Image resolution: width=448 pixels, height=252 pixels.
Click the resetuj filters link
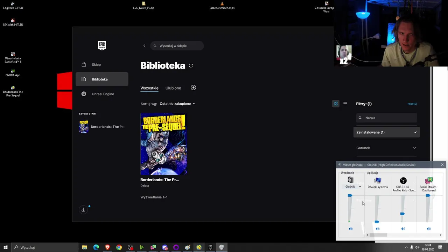click(412, 104)
